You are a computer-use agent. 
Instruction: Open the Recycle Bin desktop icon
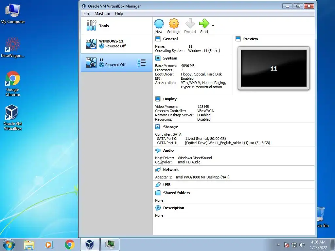[322, 217]
